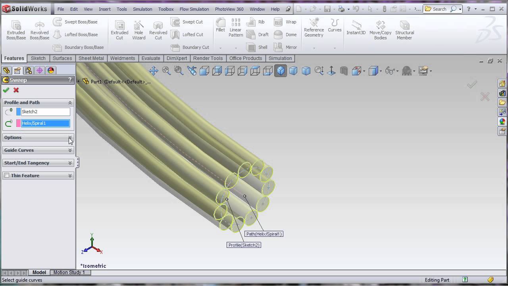This screenshot has height=286, width=508.
Task: Click the Profile(Sketch2) callout label
Action: (244, 245)
